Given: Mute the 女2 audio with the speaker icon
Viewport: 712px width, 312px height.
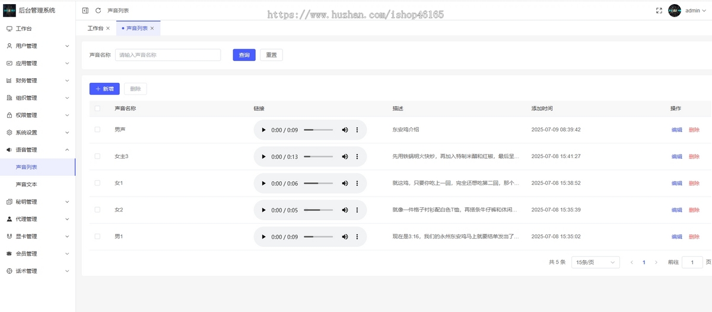Looking at the screenshot, I should point(345,210).
